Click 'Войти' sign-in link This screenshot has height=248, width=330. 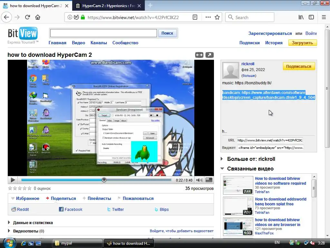311,34
